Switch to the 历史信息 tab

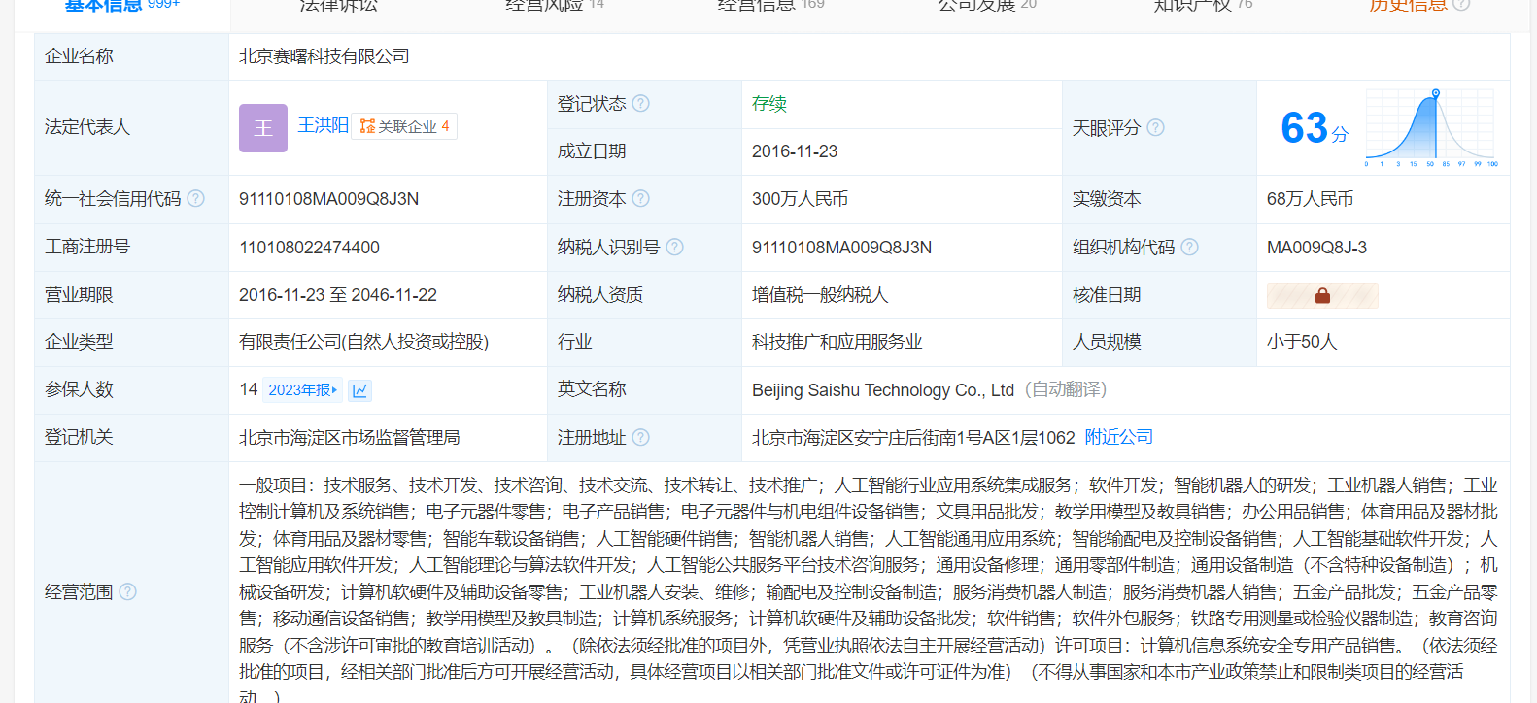click(x=1408, y=5)
